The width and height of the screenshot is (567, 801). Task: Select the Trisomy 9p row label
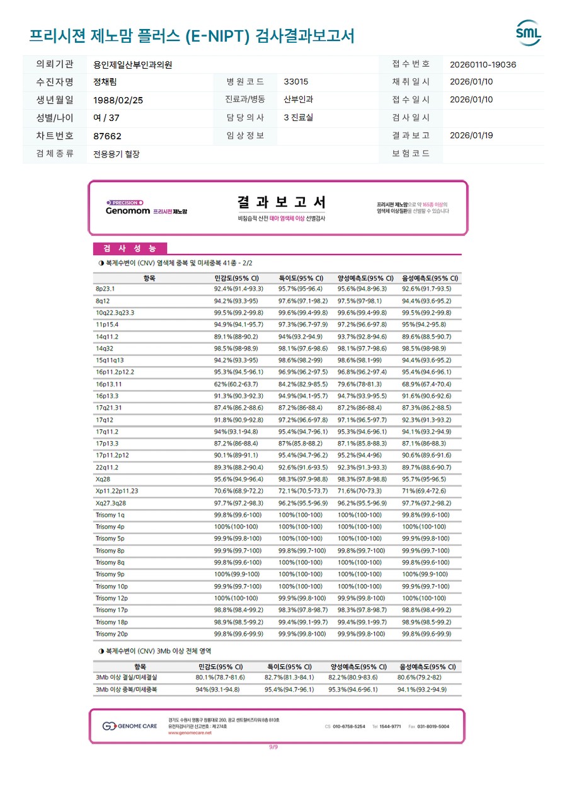[110, 574]
